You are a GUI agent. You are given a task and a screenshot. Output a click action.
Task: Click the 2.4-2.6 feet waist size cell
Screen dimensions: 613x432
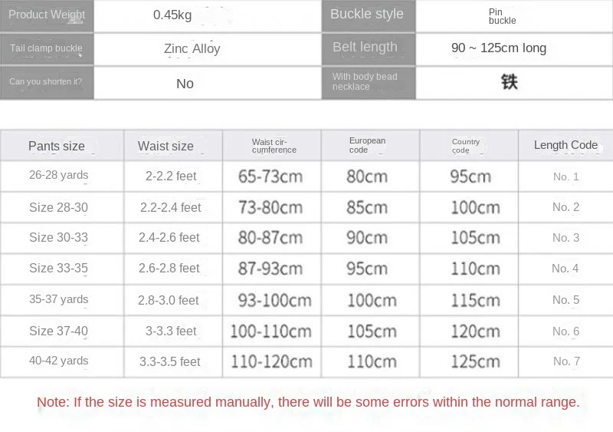pyautogui.click(x=169, y=238)
